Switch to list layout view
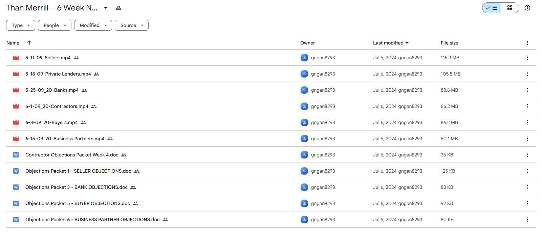The image size is (542, 232). (x=492, y=8)
